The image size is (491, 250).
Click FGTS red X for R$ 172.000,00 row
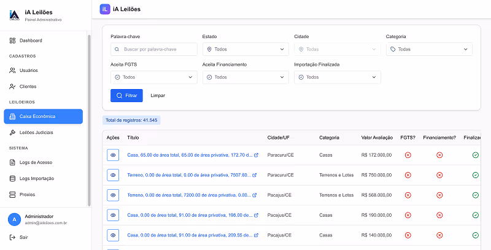(408, 155)
